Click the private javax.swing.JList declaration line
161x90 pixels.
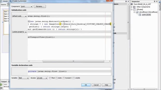pos(47,71)
